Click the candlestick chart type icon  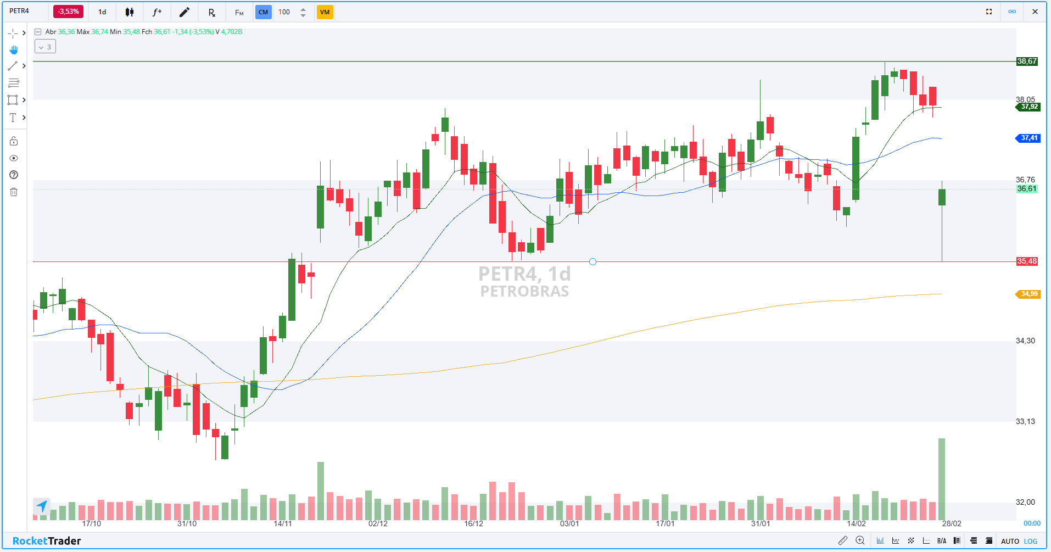click(130, 12)
